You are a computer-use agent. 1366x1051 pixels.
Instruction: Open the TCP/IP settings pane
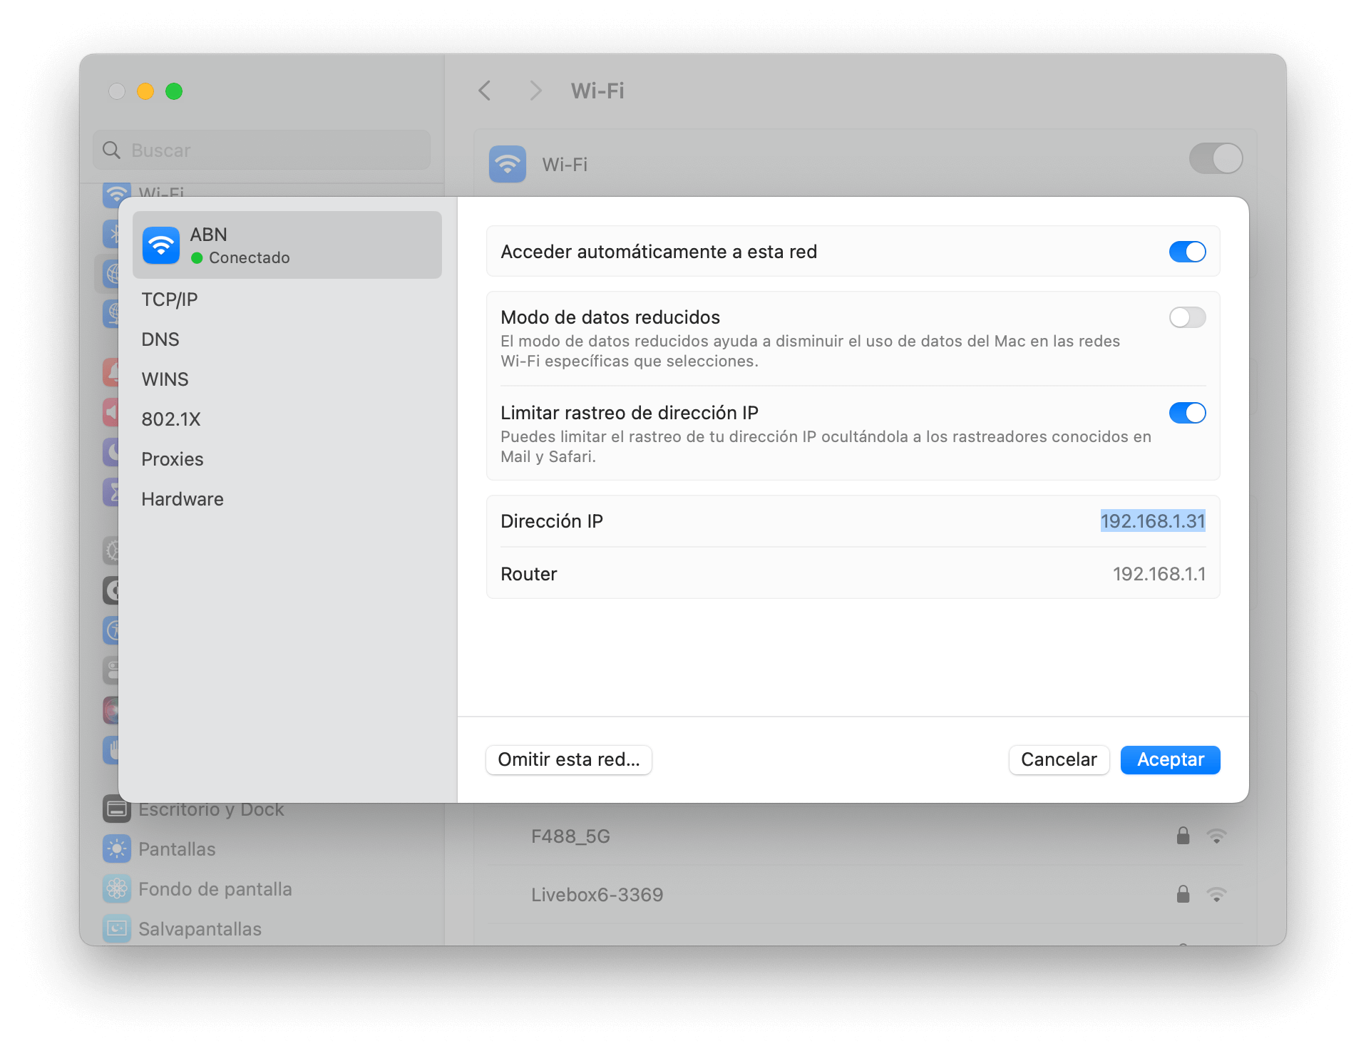pos(170,299)
